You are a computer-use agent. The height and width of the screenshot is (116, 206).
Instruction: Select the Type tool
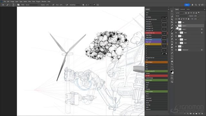tap(172, 50)
